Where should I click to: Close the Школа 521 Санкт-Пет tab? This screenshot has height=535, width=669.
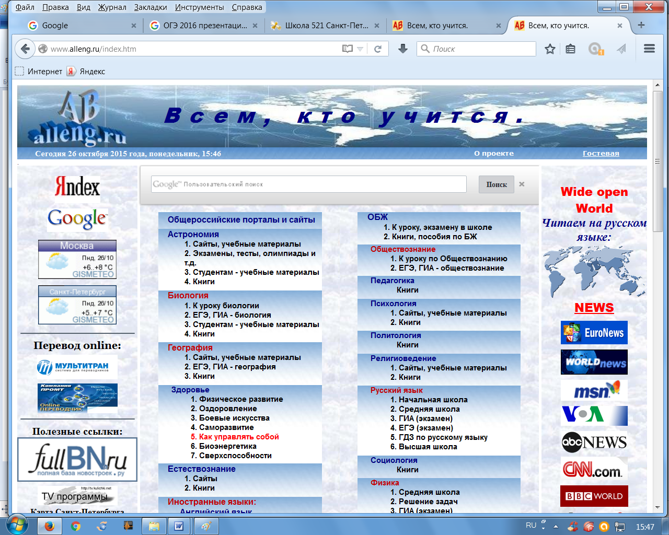click(377, 26)
